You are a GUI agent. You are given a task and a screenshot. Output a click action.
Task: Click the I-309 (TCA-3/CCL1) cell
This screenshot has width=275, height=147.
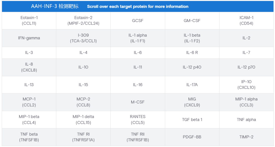click(83, 38)
